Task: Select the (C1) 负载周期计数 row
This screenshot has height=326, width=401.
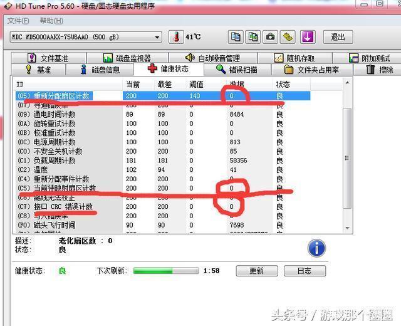Action: pos(163,160)
